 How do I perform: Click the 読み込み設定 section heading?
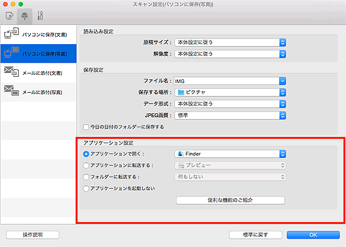click(x=99, y=31)
